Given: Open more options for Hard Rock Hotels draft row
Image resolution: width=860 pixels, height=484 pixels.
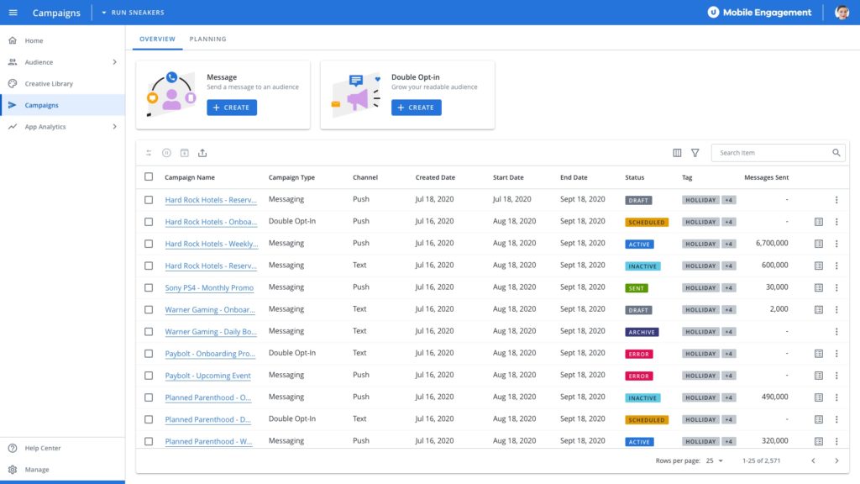Looking at the screenshot, I should 836,200.
